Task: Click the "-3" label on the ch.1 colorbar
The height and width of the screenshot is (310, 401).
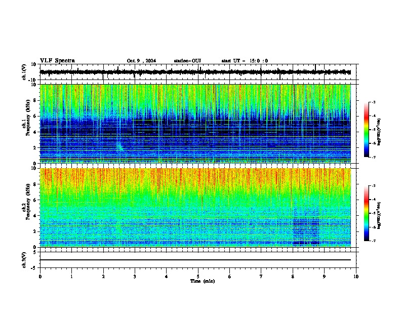Action: (373, 102)
